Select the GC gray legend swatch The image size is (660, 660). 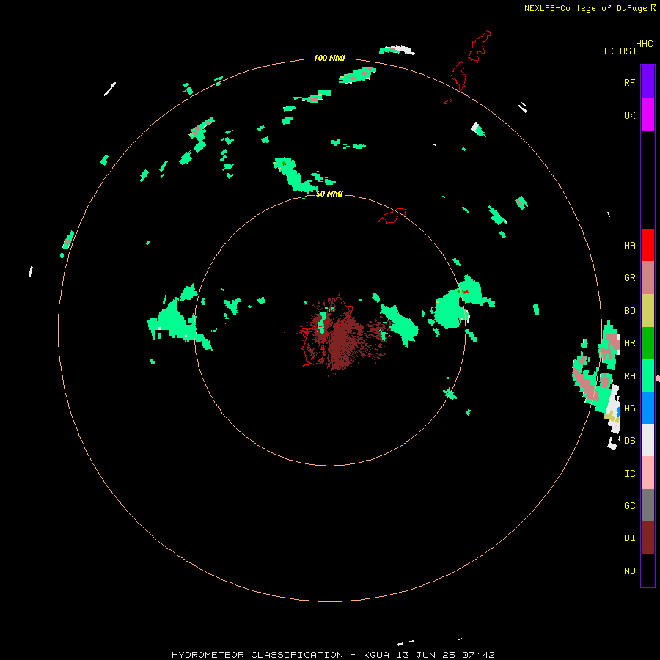(x=648, y=505)
